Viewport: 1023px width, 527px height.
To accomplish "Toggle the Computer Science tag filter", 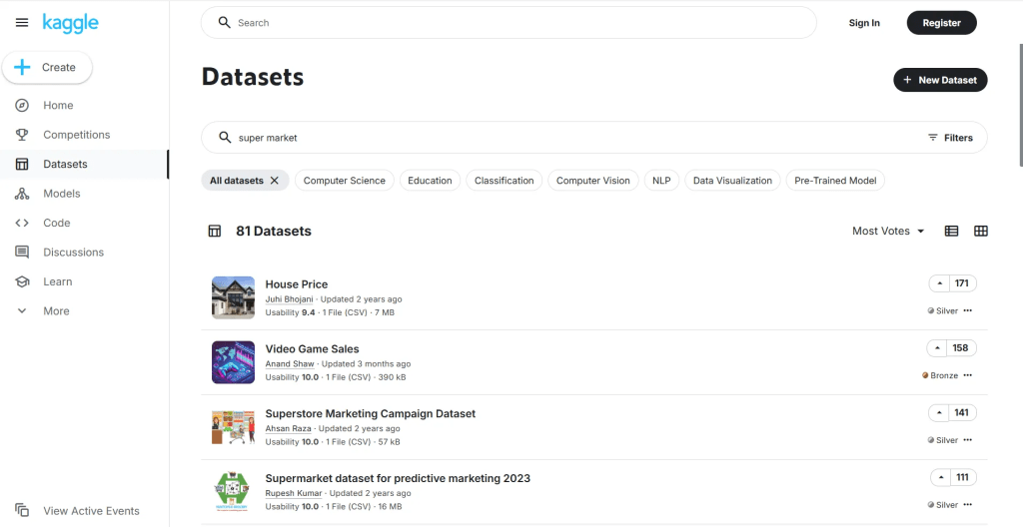I will 344,181.
